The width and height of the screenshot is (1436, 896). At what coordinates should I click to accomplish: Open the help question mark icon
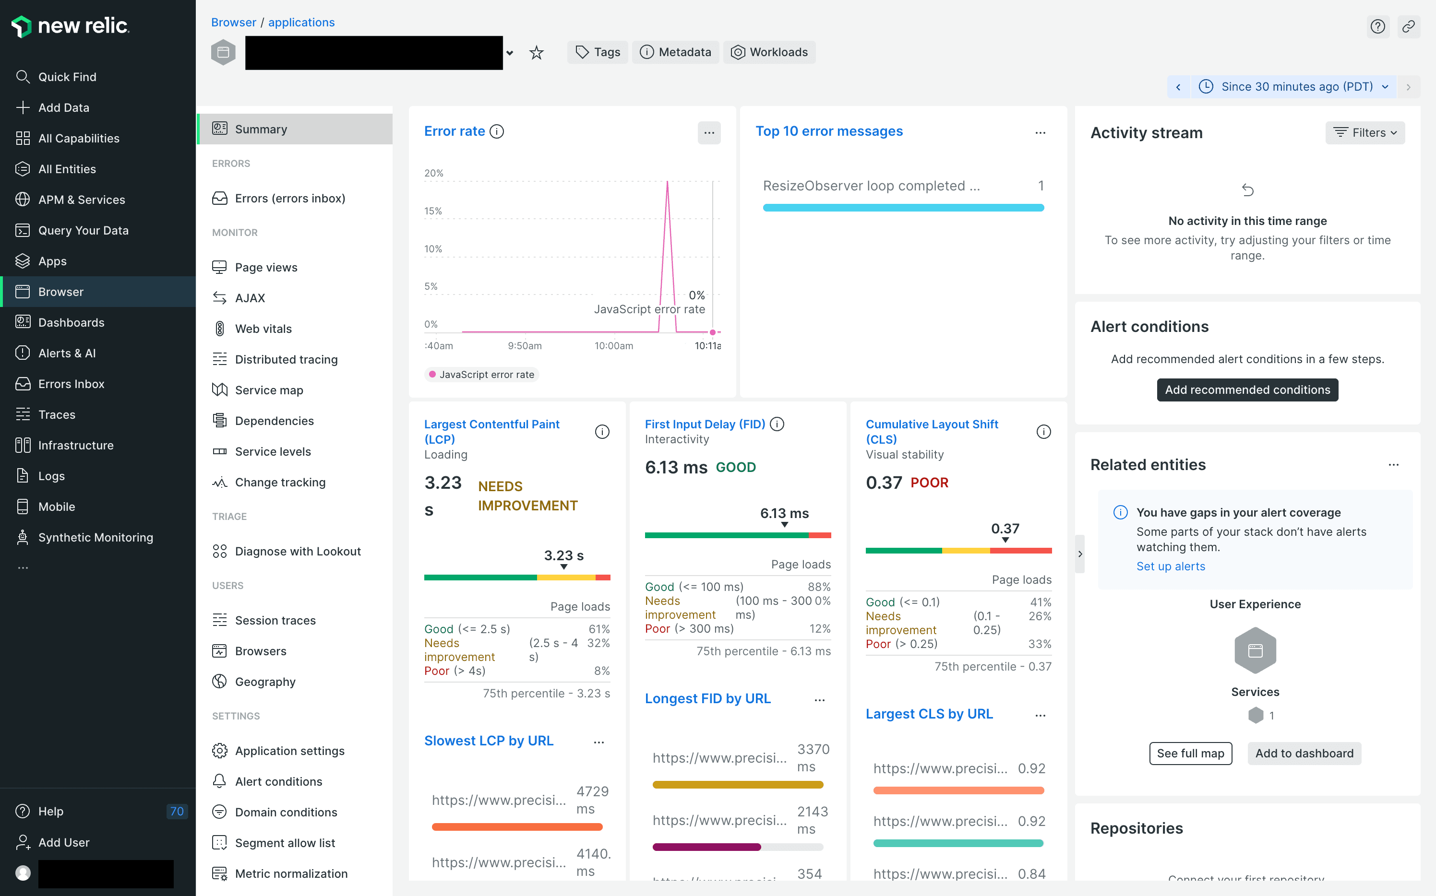coord(1378,26)
